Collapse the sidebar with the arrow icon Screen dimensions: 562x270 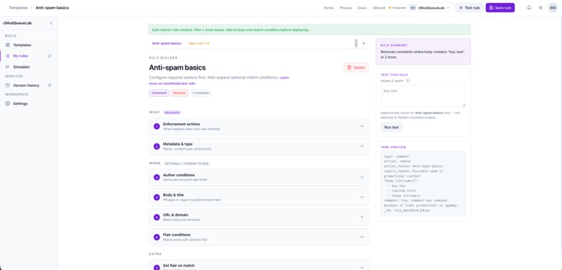tap(52, 23)
